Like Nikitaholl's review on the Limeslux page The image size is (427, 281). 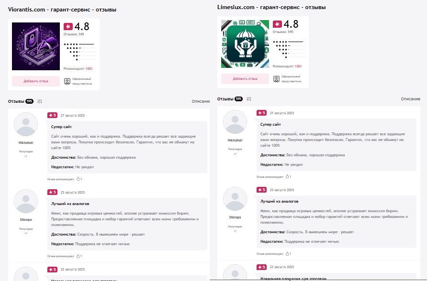(x=287, y=176)
